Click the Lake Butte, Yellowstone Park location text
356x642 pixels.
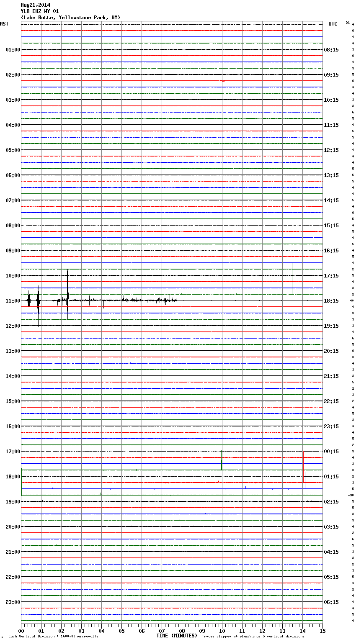pos(70,18)
